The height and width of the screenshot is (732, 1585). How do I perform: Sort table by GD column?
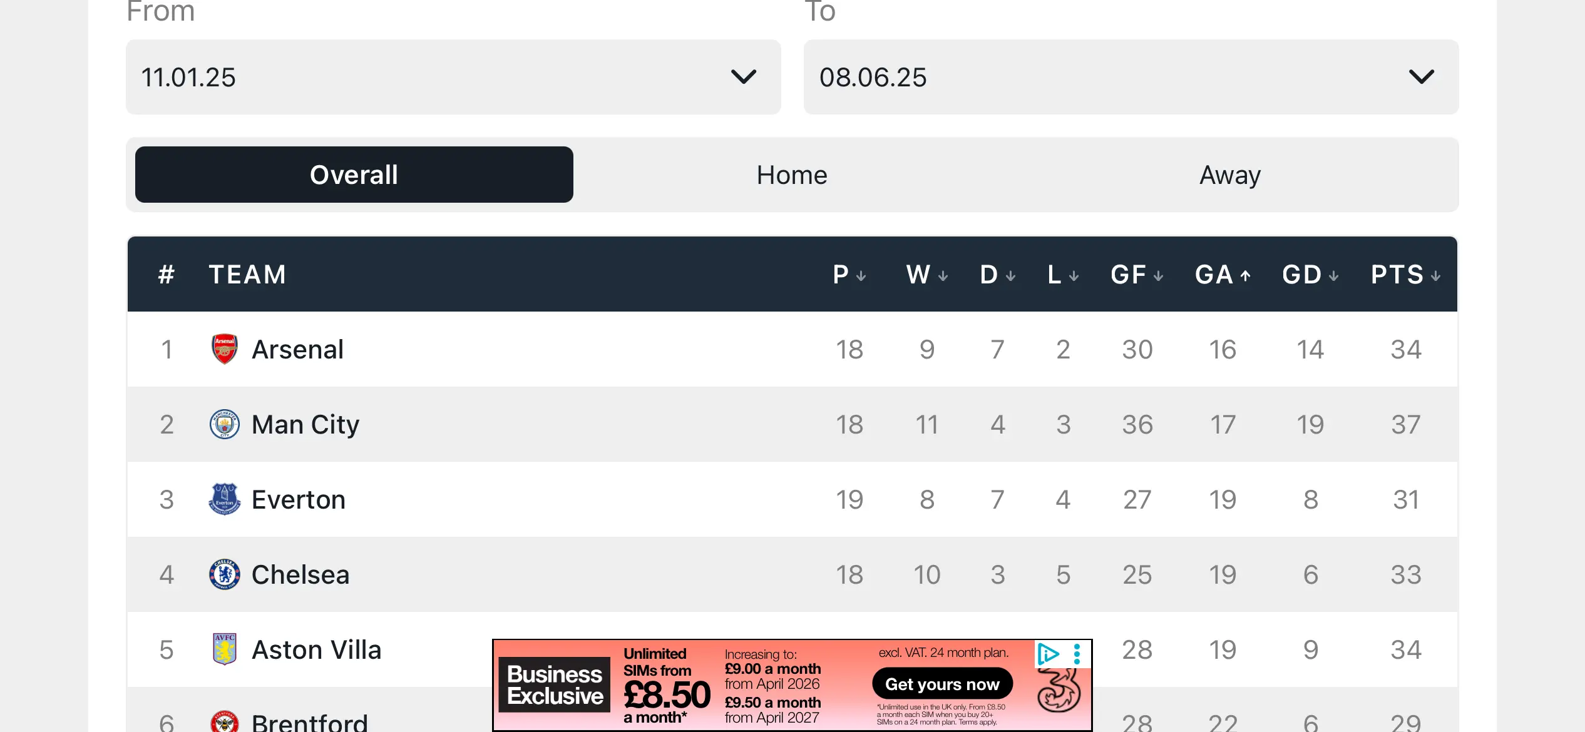click(1310, 275)
